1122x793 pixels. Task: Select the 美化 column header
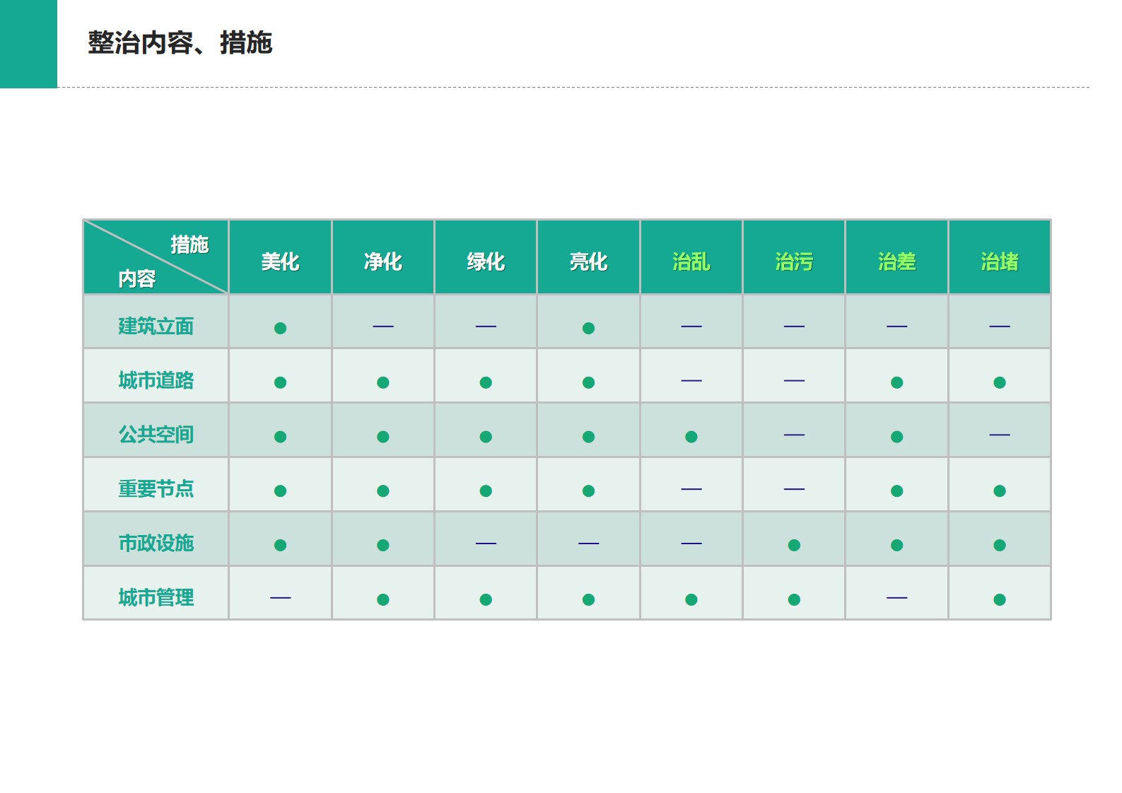click(280, 262)
